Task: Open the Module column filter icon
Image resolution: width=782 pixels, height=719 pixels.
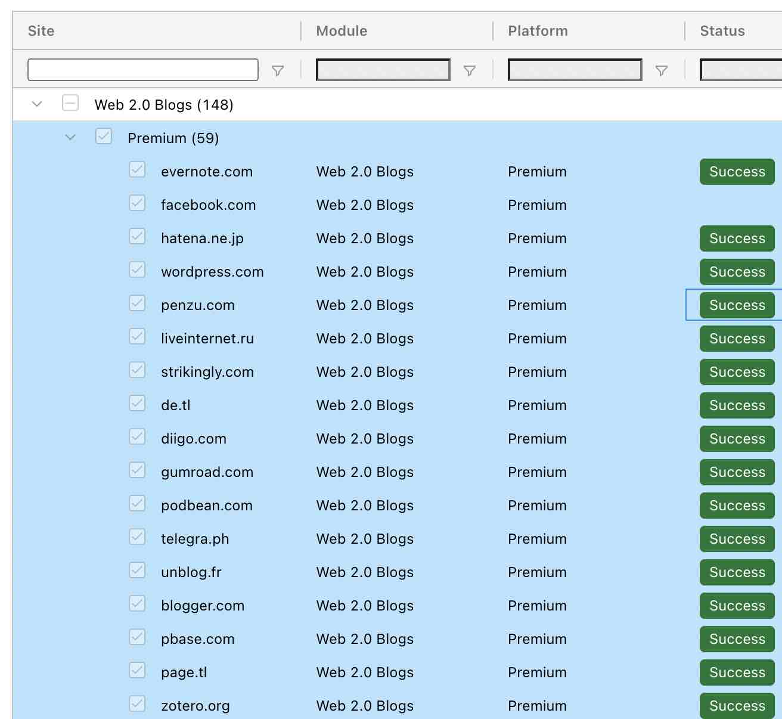Action: [470, 70]
